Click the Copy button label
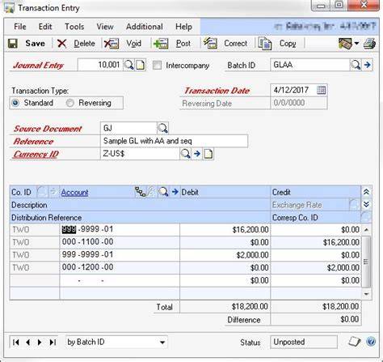The width and height of the screenshot is (383, 362). pyautogui.click(x=288, y=44)
